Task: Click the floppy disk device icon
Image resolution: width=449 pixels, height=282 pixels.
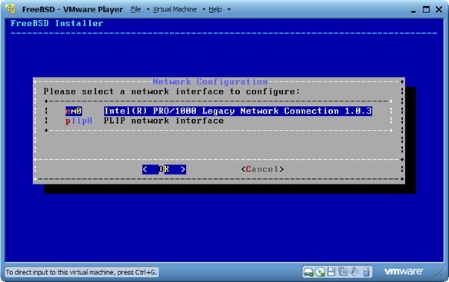Action: (x=331, y=271)
